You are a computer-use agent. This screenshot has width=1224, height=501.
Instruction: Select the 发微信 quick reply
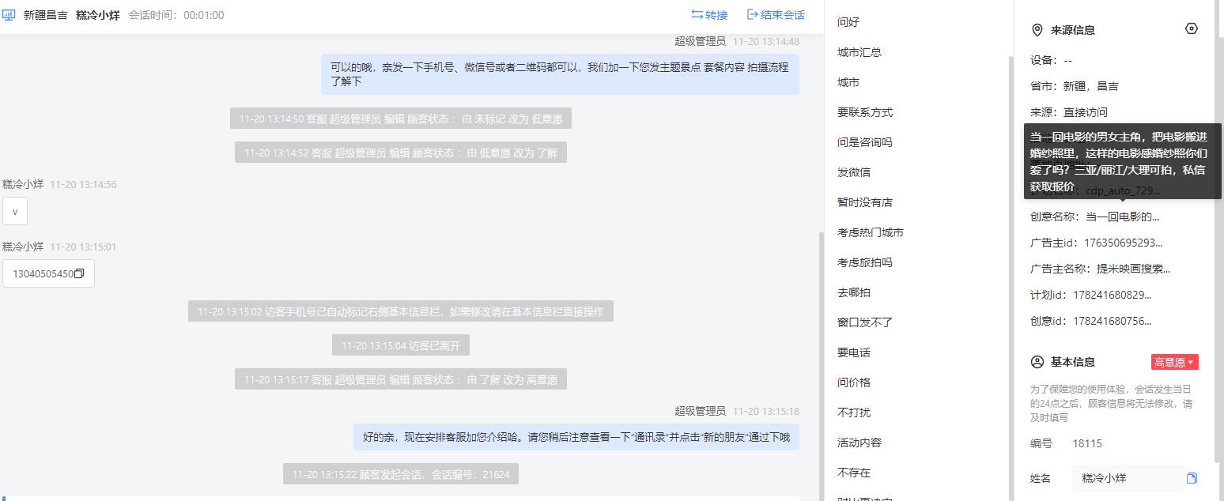tap(854, 172)
